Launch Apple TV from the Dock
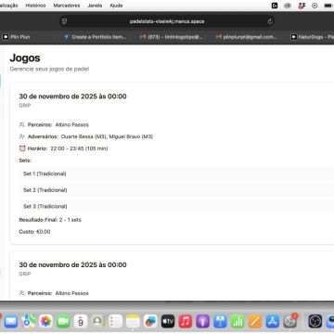 [168, 321]
